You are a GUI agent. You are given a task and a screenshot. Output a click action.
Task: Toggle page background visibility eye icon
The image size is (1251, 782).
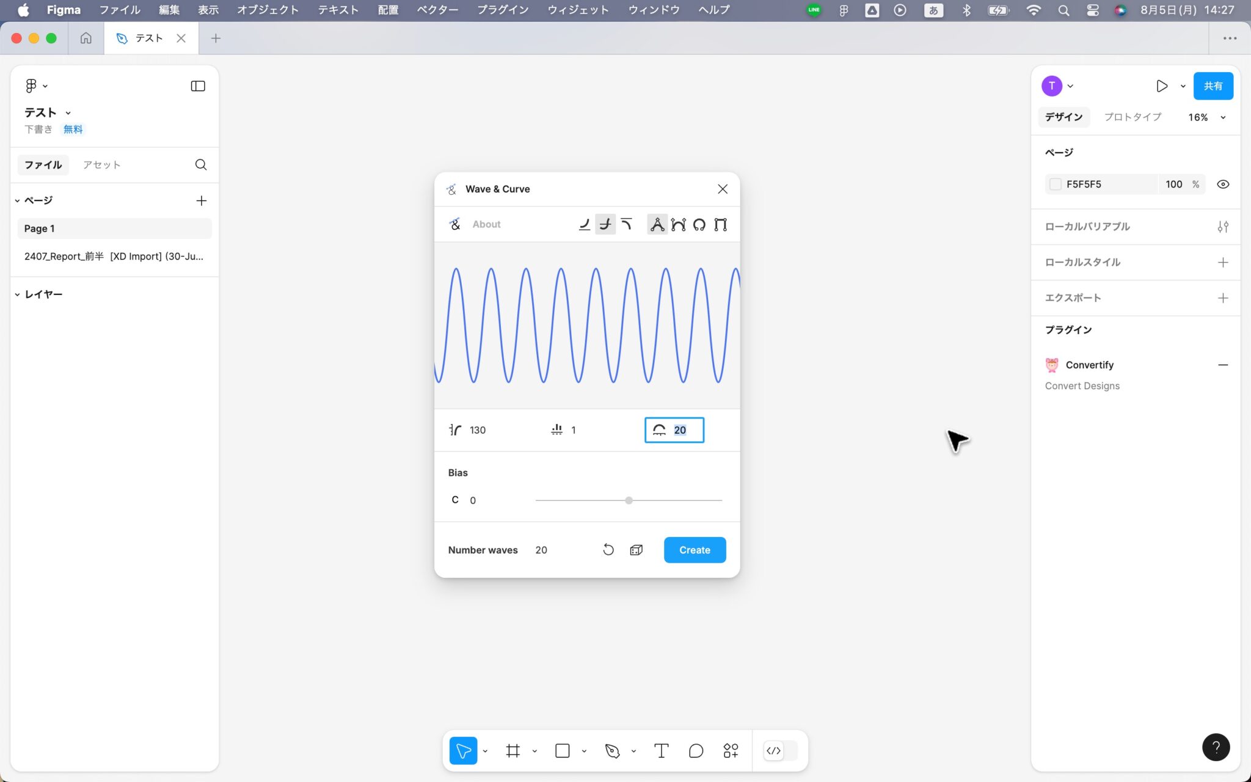coord(1222,185)
